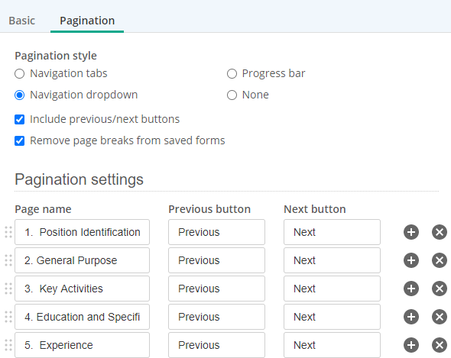Add a row after Position Identification

pos(411,232)
